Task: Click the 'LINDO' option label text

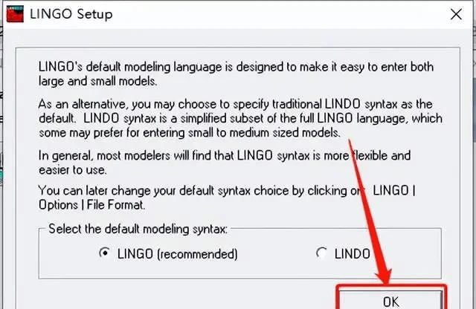Action: coord(352,254)
